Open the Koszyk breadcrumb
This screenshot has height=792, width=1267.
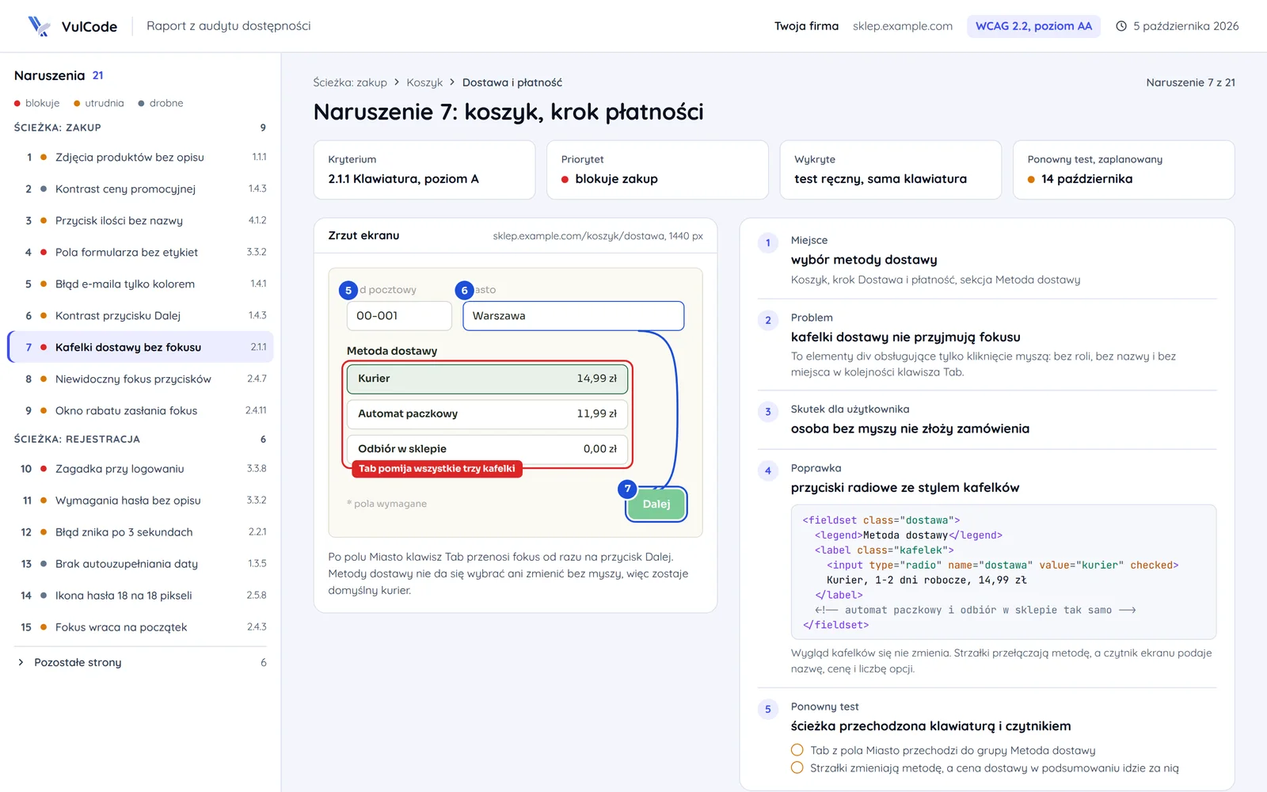424,82
